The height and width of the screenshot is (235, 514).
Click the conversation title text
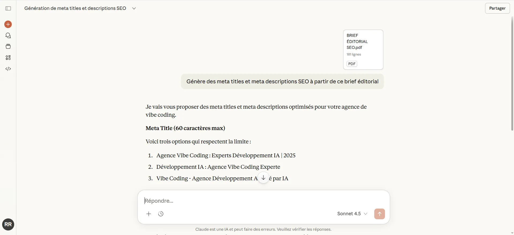[75, 8]
